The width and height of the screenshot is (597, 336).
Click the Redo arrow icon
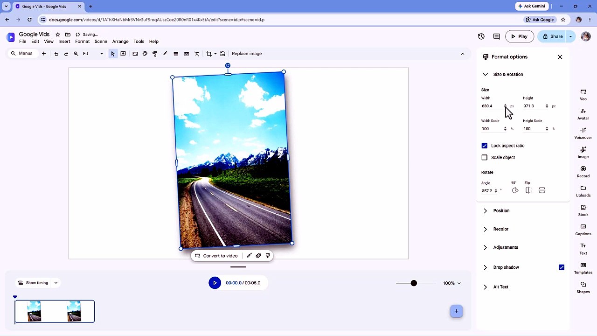(66, 54)
